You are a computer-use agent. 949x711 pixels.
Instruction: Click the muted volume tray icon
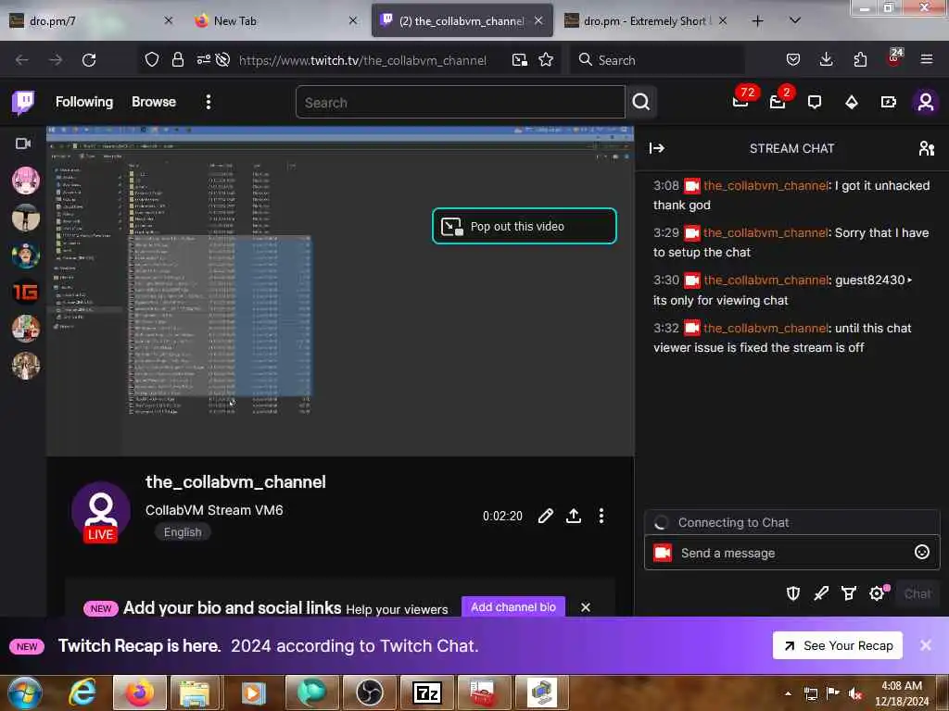tap(854, 693)
